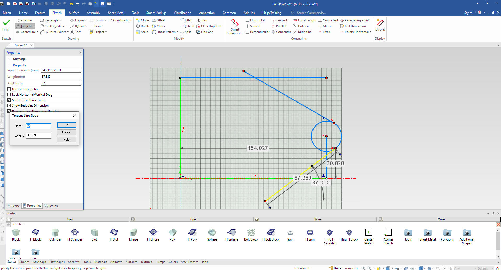Switch to the Sheet Metal ribbon tab
501x270 pixels.
click(x=116, y=13)
